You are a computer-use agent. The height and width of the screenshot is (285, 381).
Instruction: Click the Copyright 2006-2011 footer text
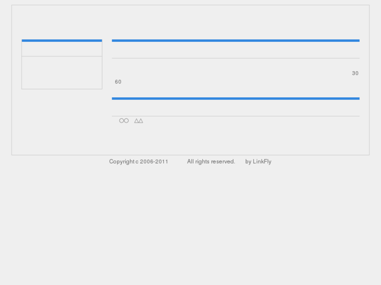138,162
